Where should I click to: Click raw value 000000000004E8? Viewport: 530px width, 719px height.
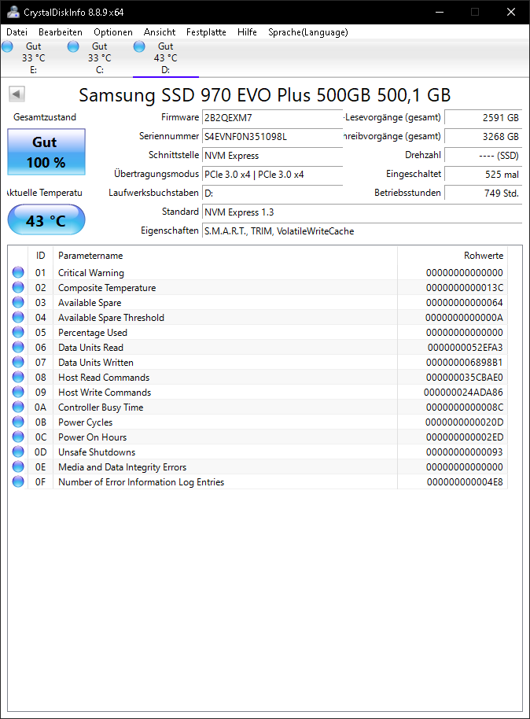point(465,482)
